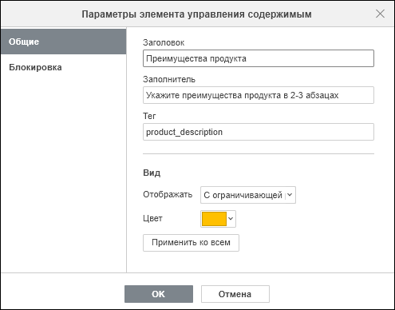Close the content control settings dialog

tap(380, 14)
